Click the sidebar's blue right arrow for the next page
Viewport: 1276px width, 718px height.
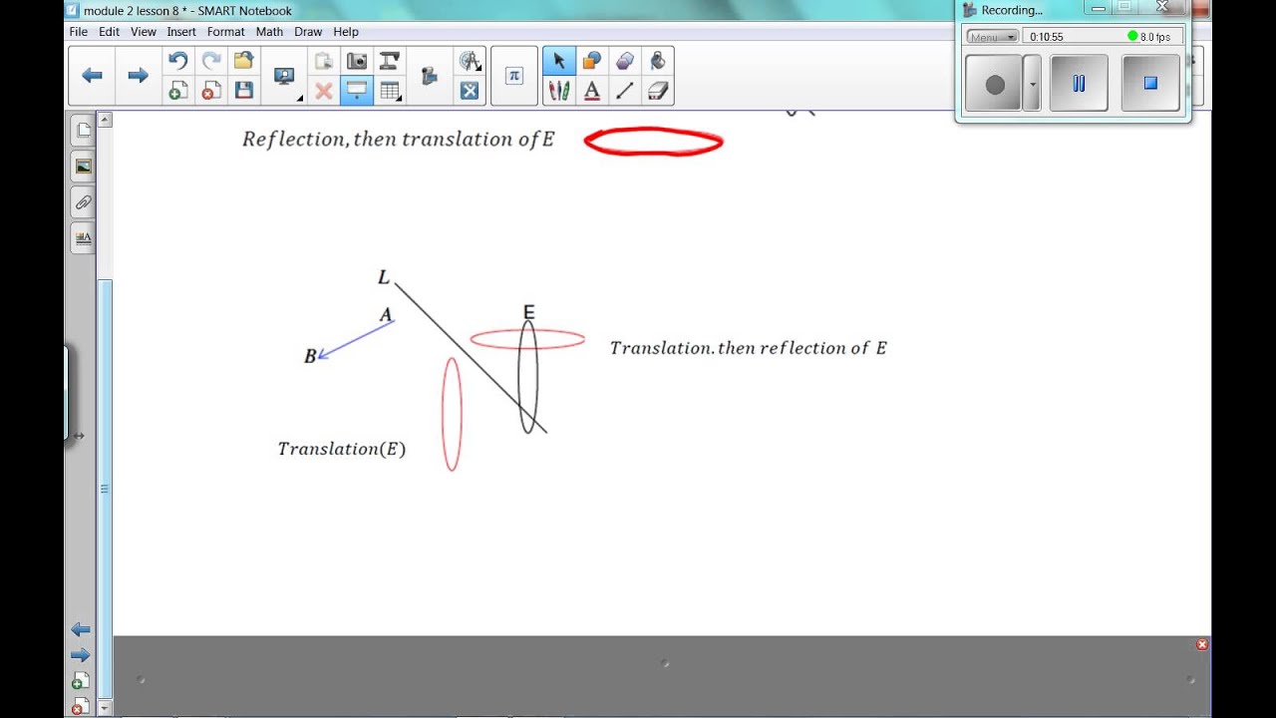(81, 655)
